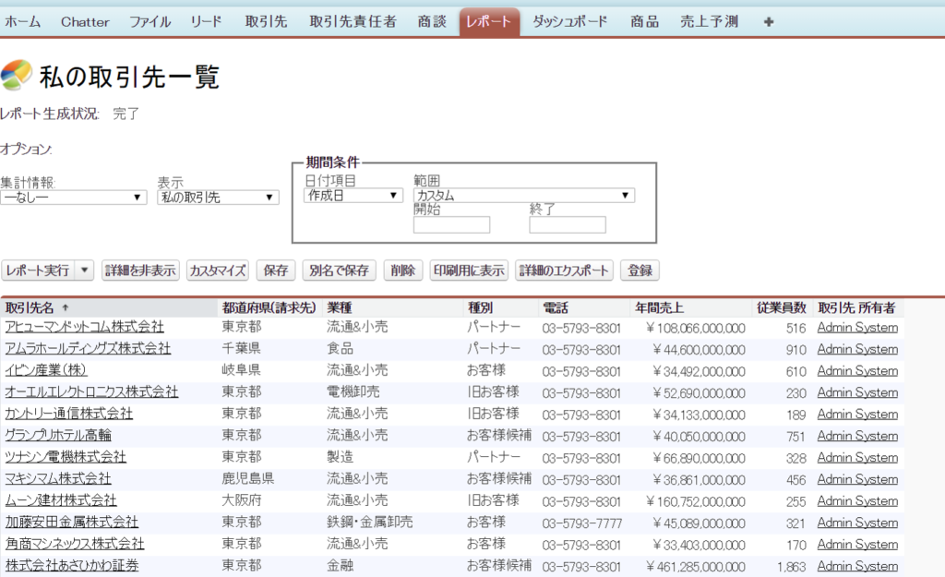The image size is (945, 577).
Task: Delete the report with 削除
Action: 404,270
